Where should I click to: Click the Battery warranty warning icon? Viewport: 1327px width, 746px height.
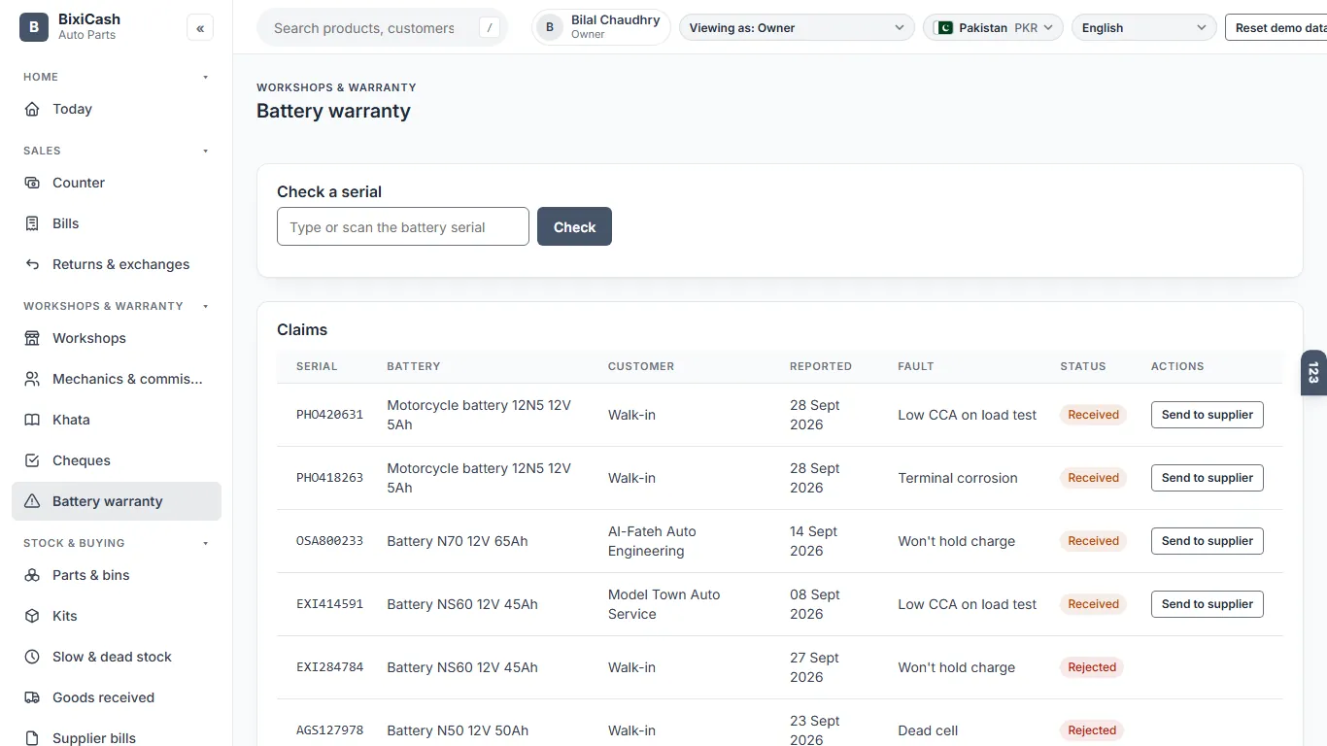tap(32, 501)
